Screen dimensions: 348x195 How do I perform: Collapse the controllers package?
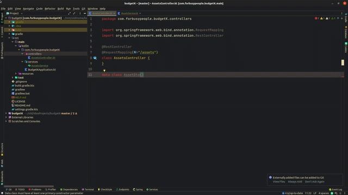pyautogui.click(x=22, y=54)
